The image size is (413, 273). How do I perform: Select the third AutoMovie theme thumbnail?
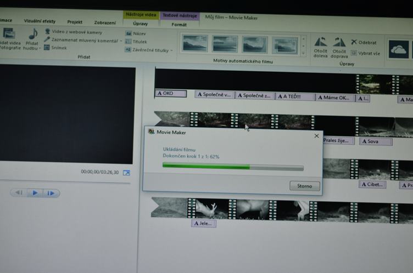[x=255, y=45]
